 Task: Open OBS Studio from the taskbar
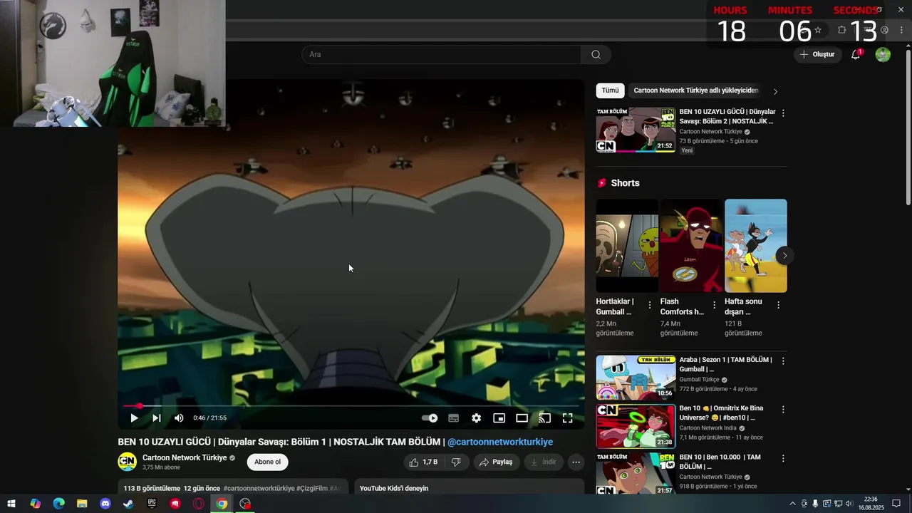[x=245, y=504]
